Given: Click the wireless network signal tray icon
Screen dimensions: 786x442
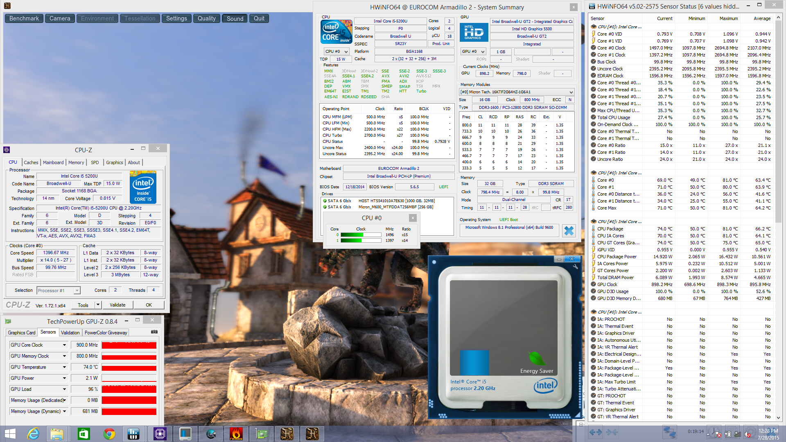Looking at the screenshot, I should tap(738, 434).
